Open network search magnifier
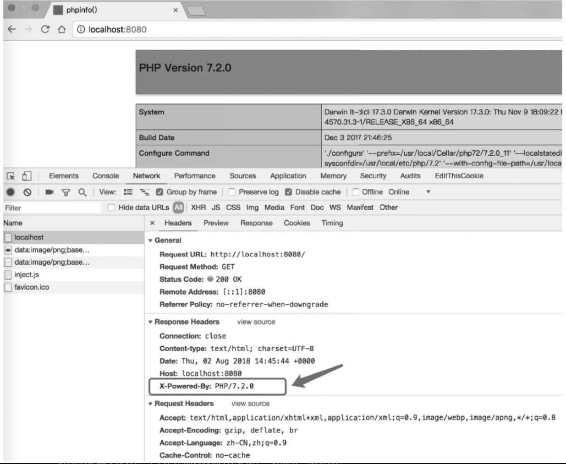The image size is (566, 464). click(x=83, y=193)
